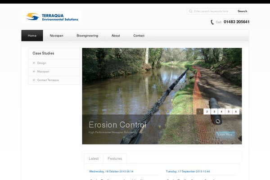
Task: Click the Erosion Control slide heading
Action: (117, 125)
